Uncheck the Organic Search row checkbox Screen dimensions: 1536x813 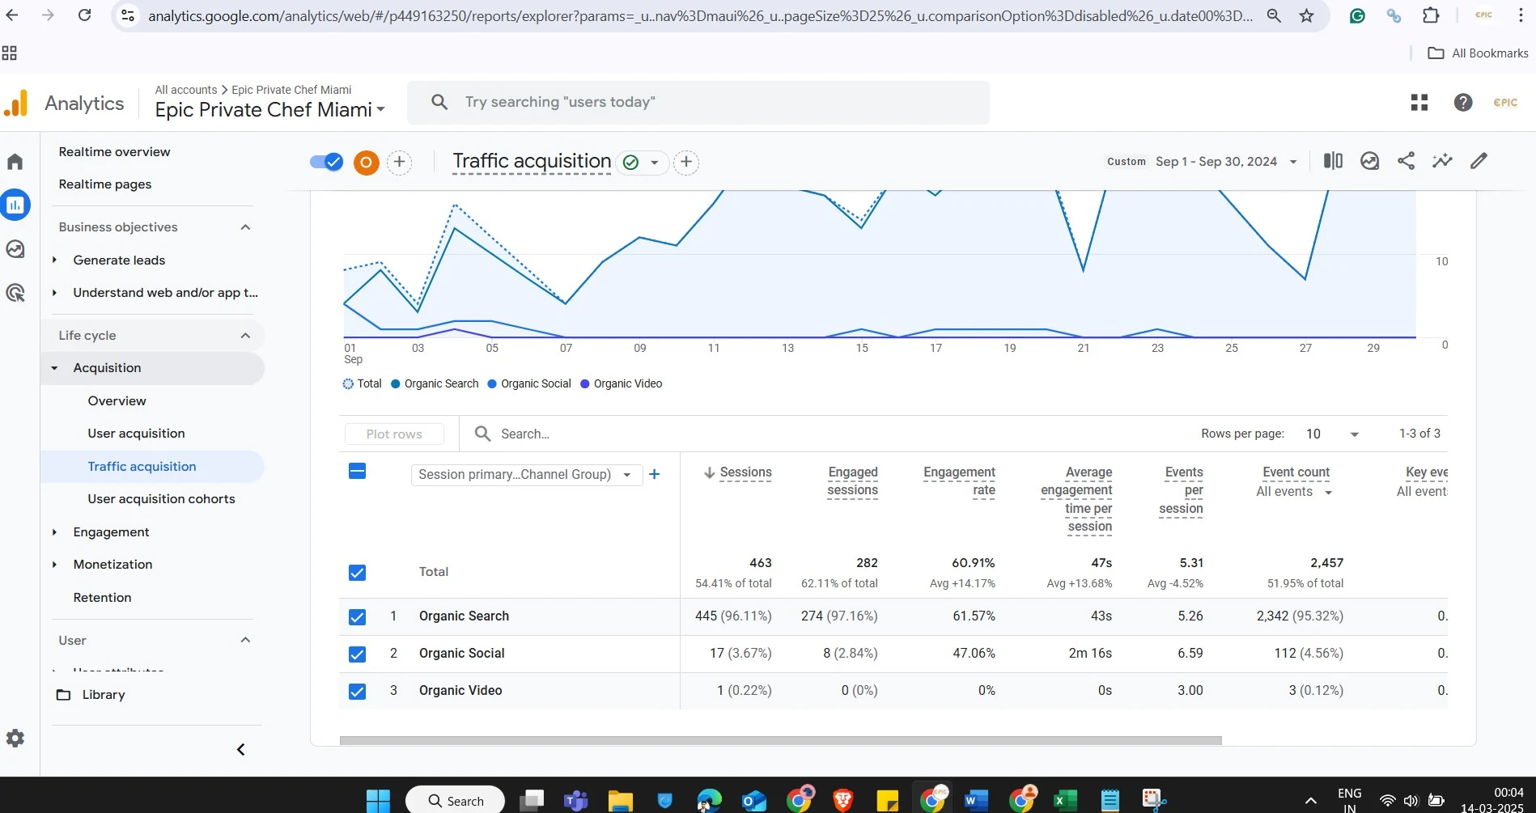pyautogui.click(x=357, y=617)
